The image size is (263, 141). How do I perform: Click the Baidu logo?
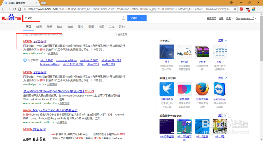click(12, 17)
